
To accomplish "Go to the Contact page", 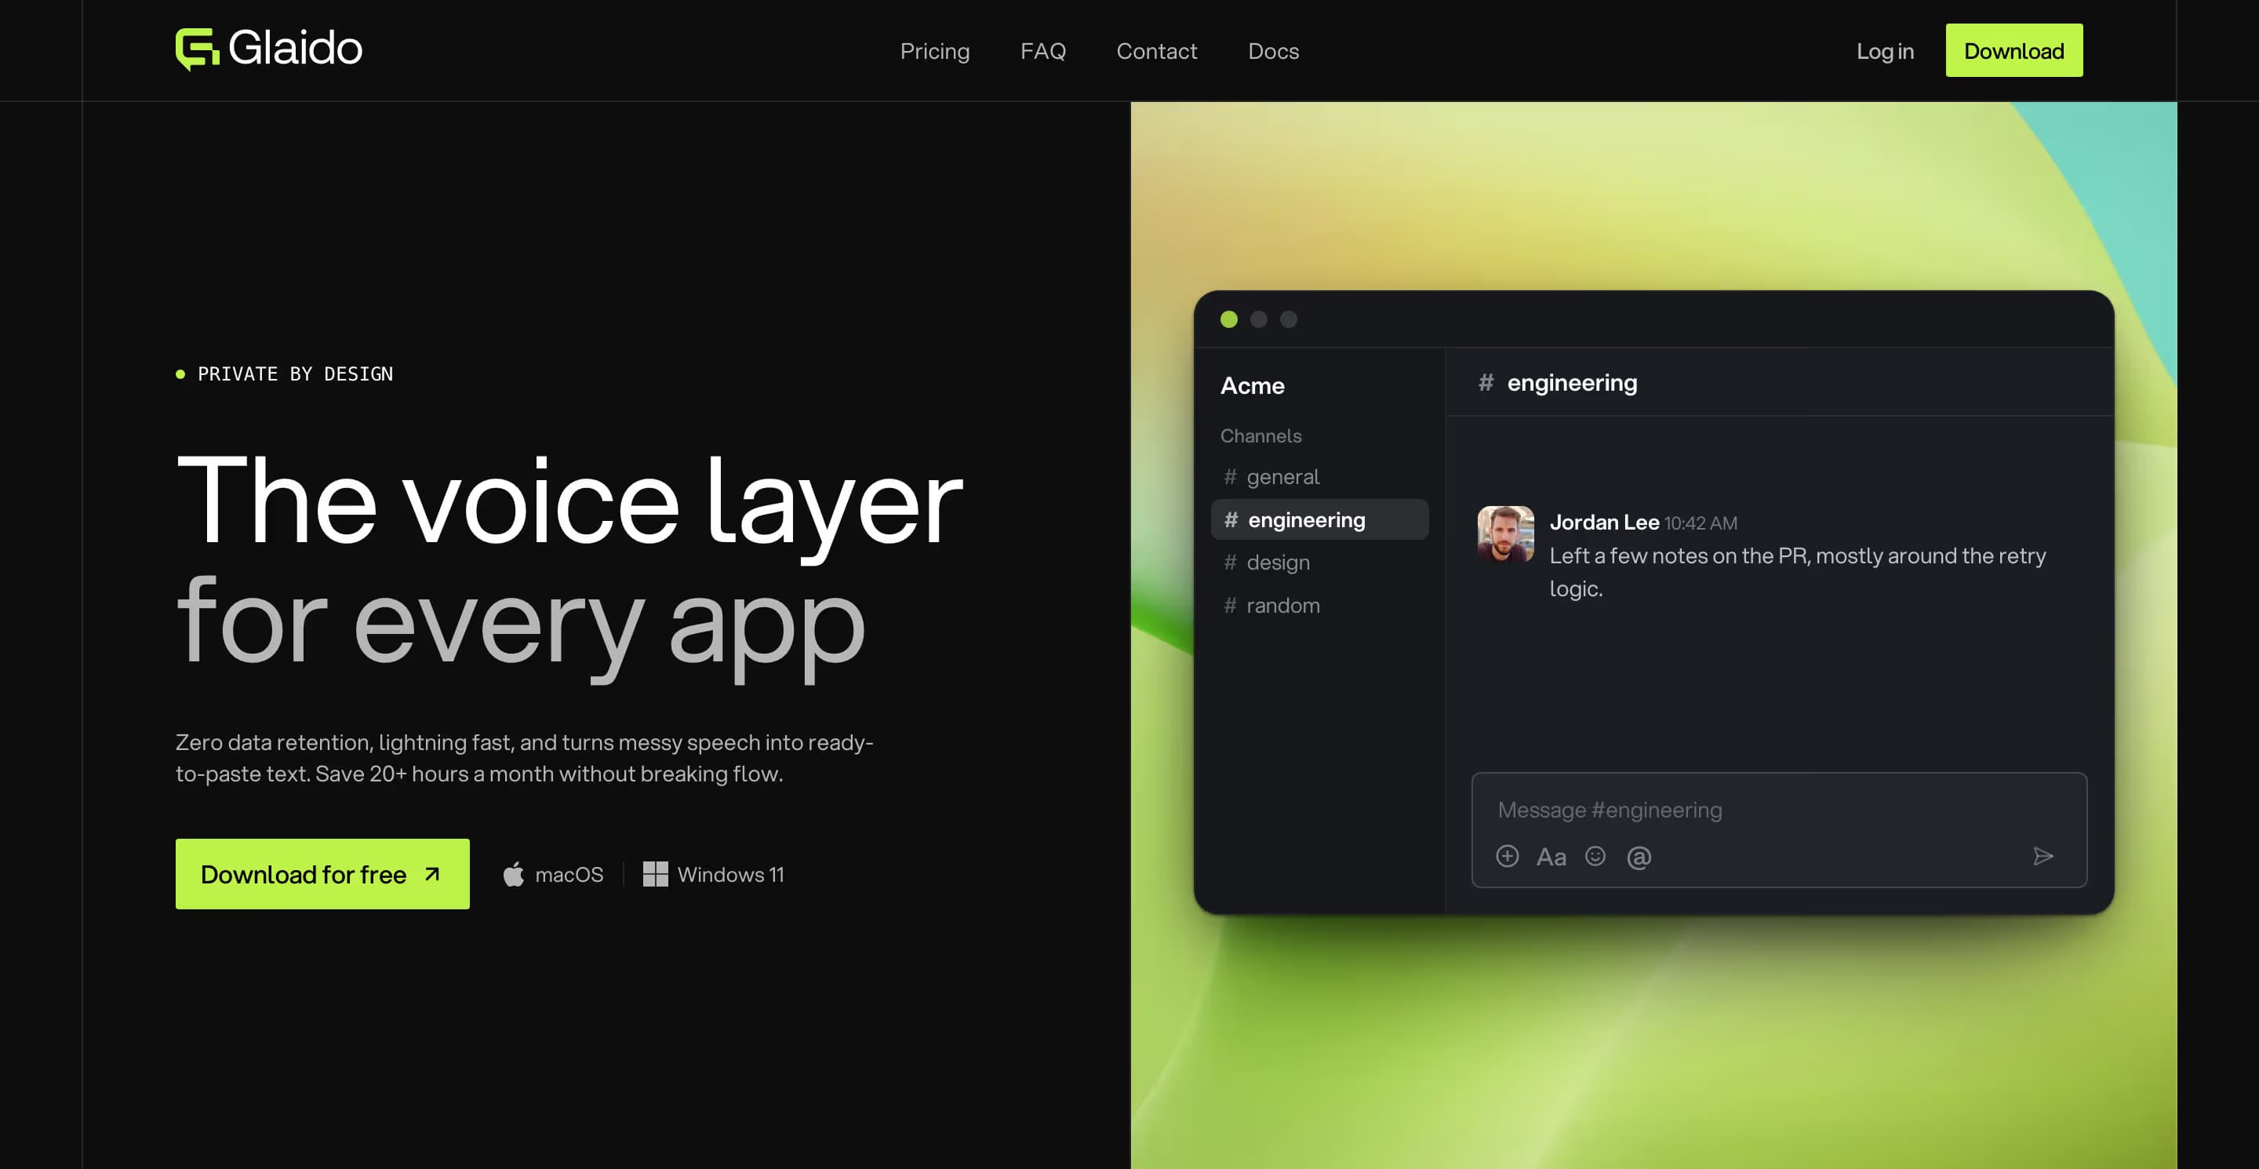I will click(x=1156, y=51).
